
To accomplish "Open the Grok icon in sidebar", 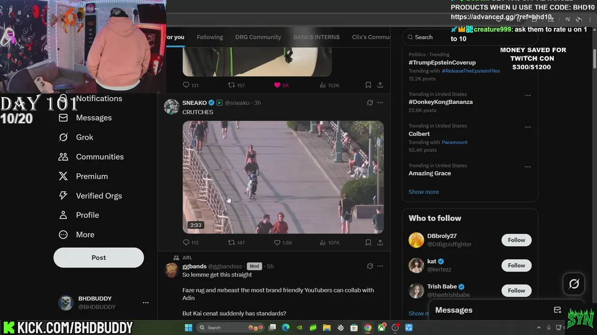I will click(x=63, y=137).
